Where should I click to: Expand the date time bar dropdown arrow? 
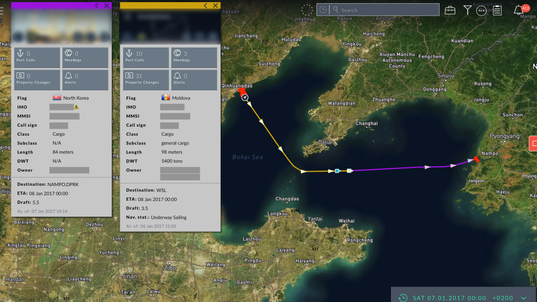pyautogui.click(x=524, y=298)
